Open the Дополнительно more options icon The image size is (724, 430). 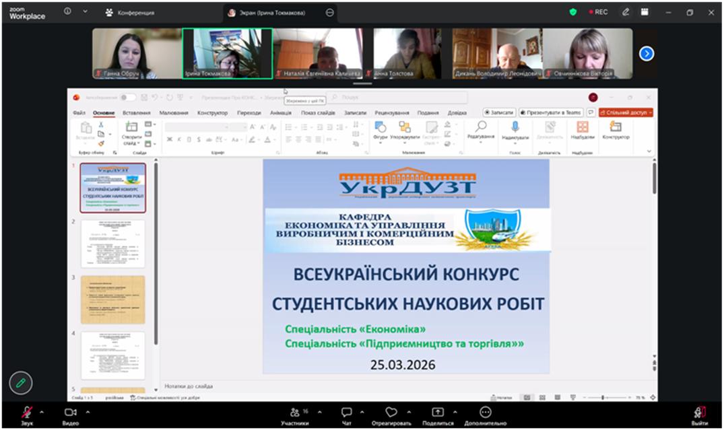(485, 412)
